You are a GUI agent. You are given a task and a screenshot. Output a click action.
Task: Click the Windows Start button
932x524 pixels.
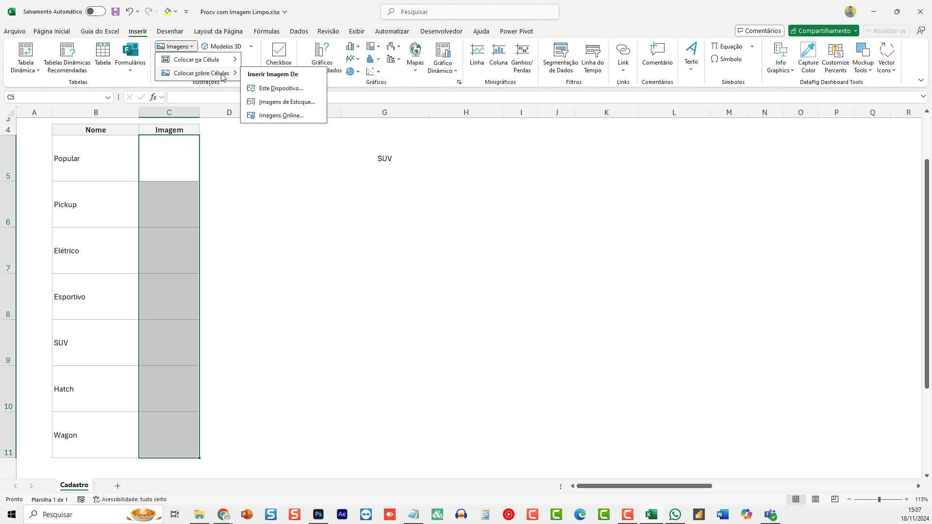pyautogui.click(x=12, y=514)
